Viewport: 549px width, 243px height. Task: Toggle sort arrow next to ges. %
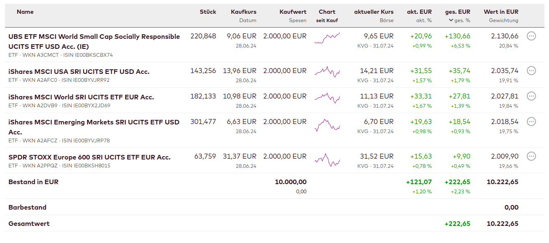point(451,20)
